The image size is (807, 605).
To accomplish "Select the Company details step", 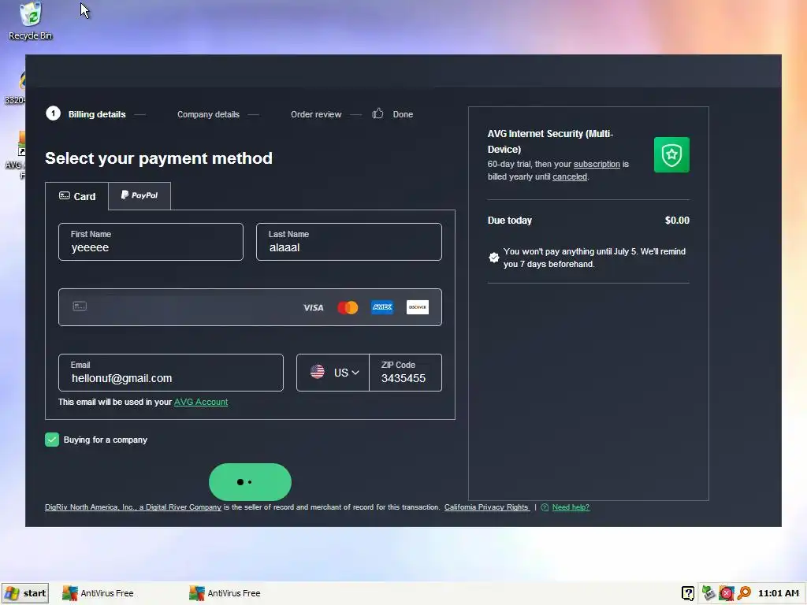I will [208, 114].
